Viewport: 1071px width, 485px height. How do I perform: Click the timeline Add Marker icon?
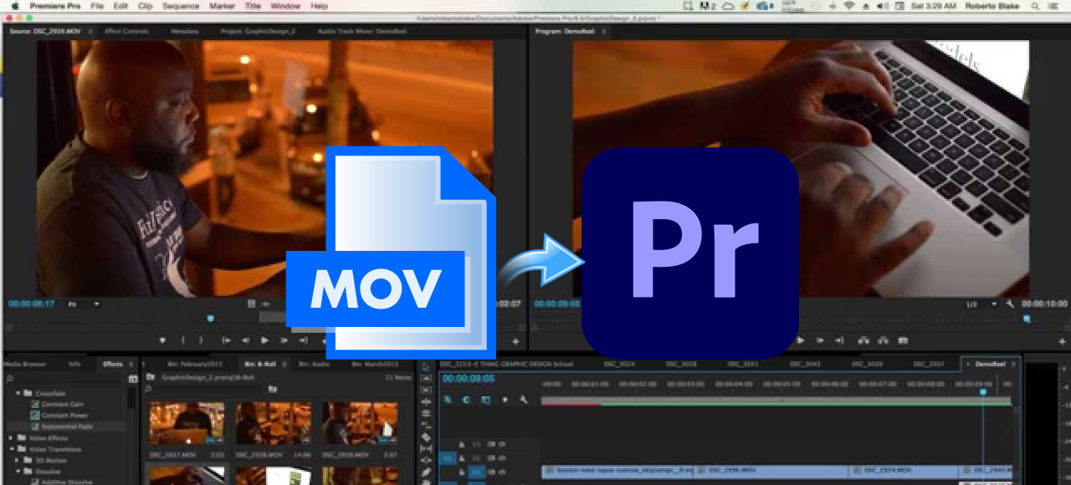(x=505, y=400)
